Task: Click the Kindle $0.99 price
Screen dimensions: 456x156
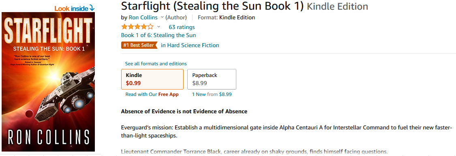Action: coord(133,84)
